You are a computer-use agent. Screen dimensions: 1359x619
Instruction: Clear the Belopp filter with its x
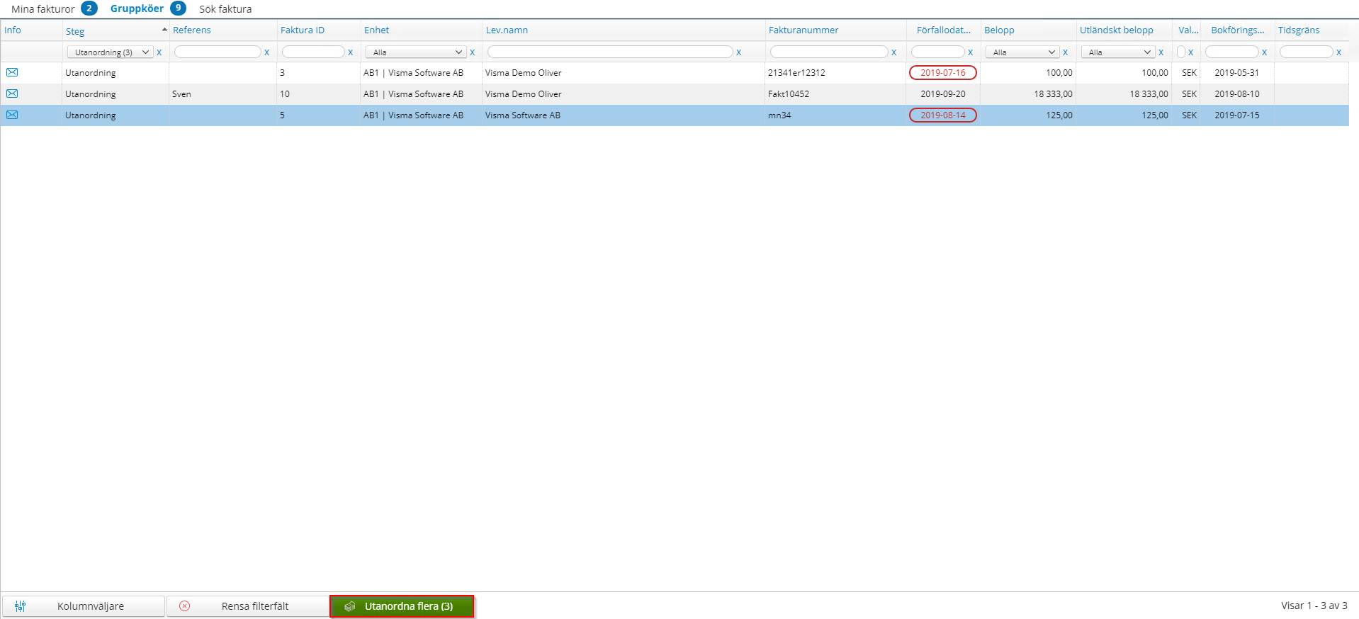(x=1065, y=52)
